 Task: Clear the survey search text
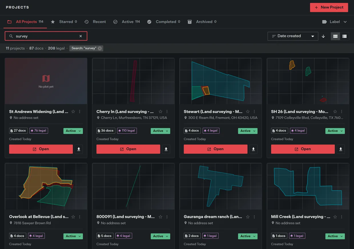(81, 36)
